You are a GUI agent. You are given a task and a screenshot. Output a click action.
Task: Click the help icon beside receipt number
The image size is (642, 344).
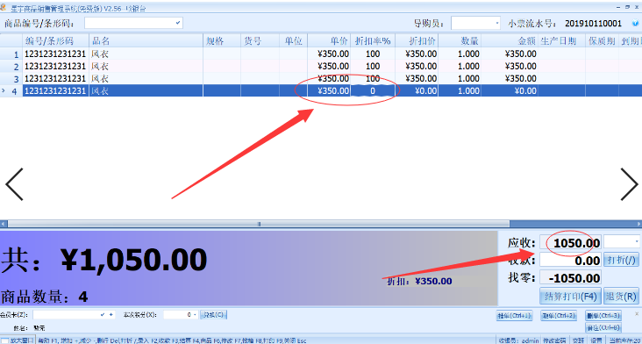[x=636, y=24]
